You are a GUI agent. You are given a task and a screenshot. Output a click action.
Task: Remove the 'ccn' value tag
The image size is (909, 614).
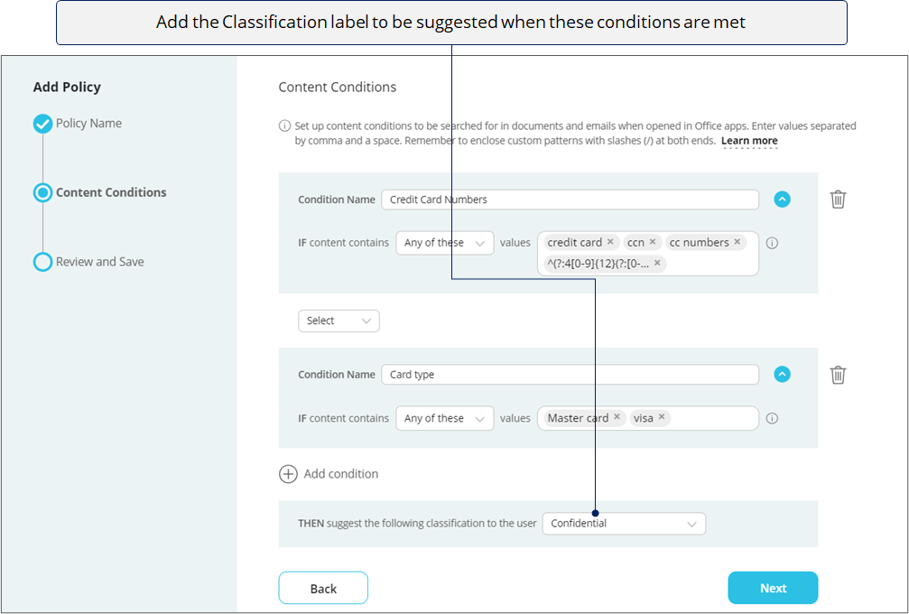coord(653,242)
